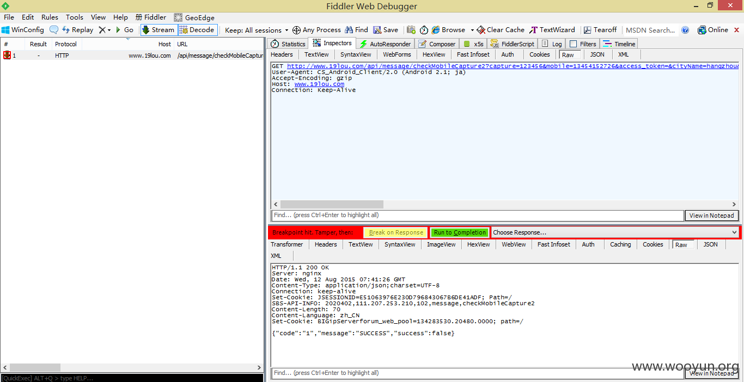Screen dimensions: 744x382
Task: Open the File menu
Action: tap(9, 17)
